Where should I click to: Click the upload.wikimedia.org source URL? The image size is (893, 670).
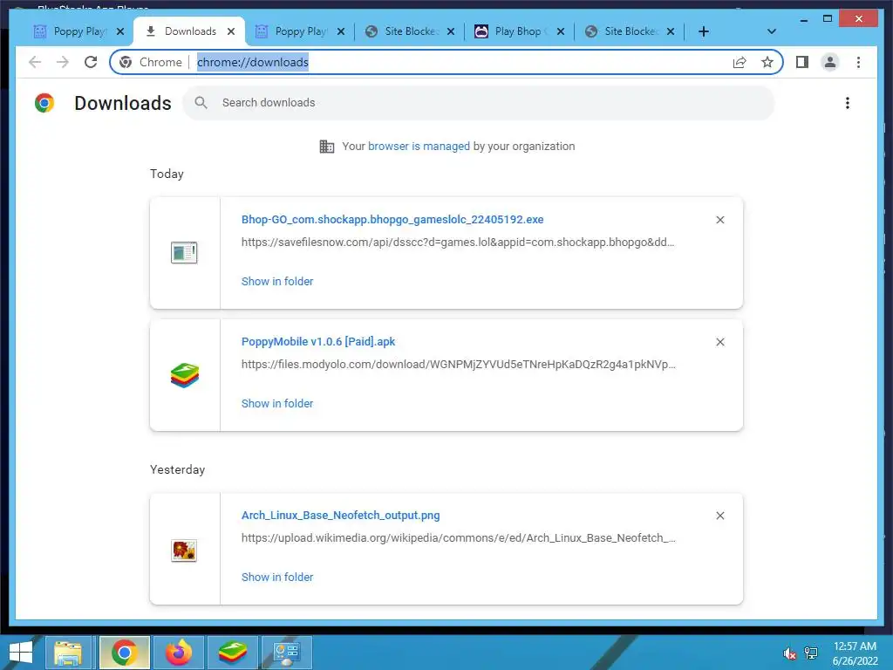(459, 537)
